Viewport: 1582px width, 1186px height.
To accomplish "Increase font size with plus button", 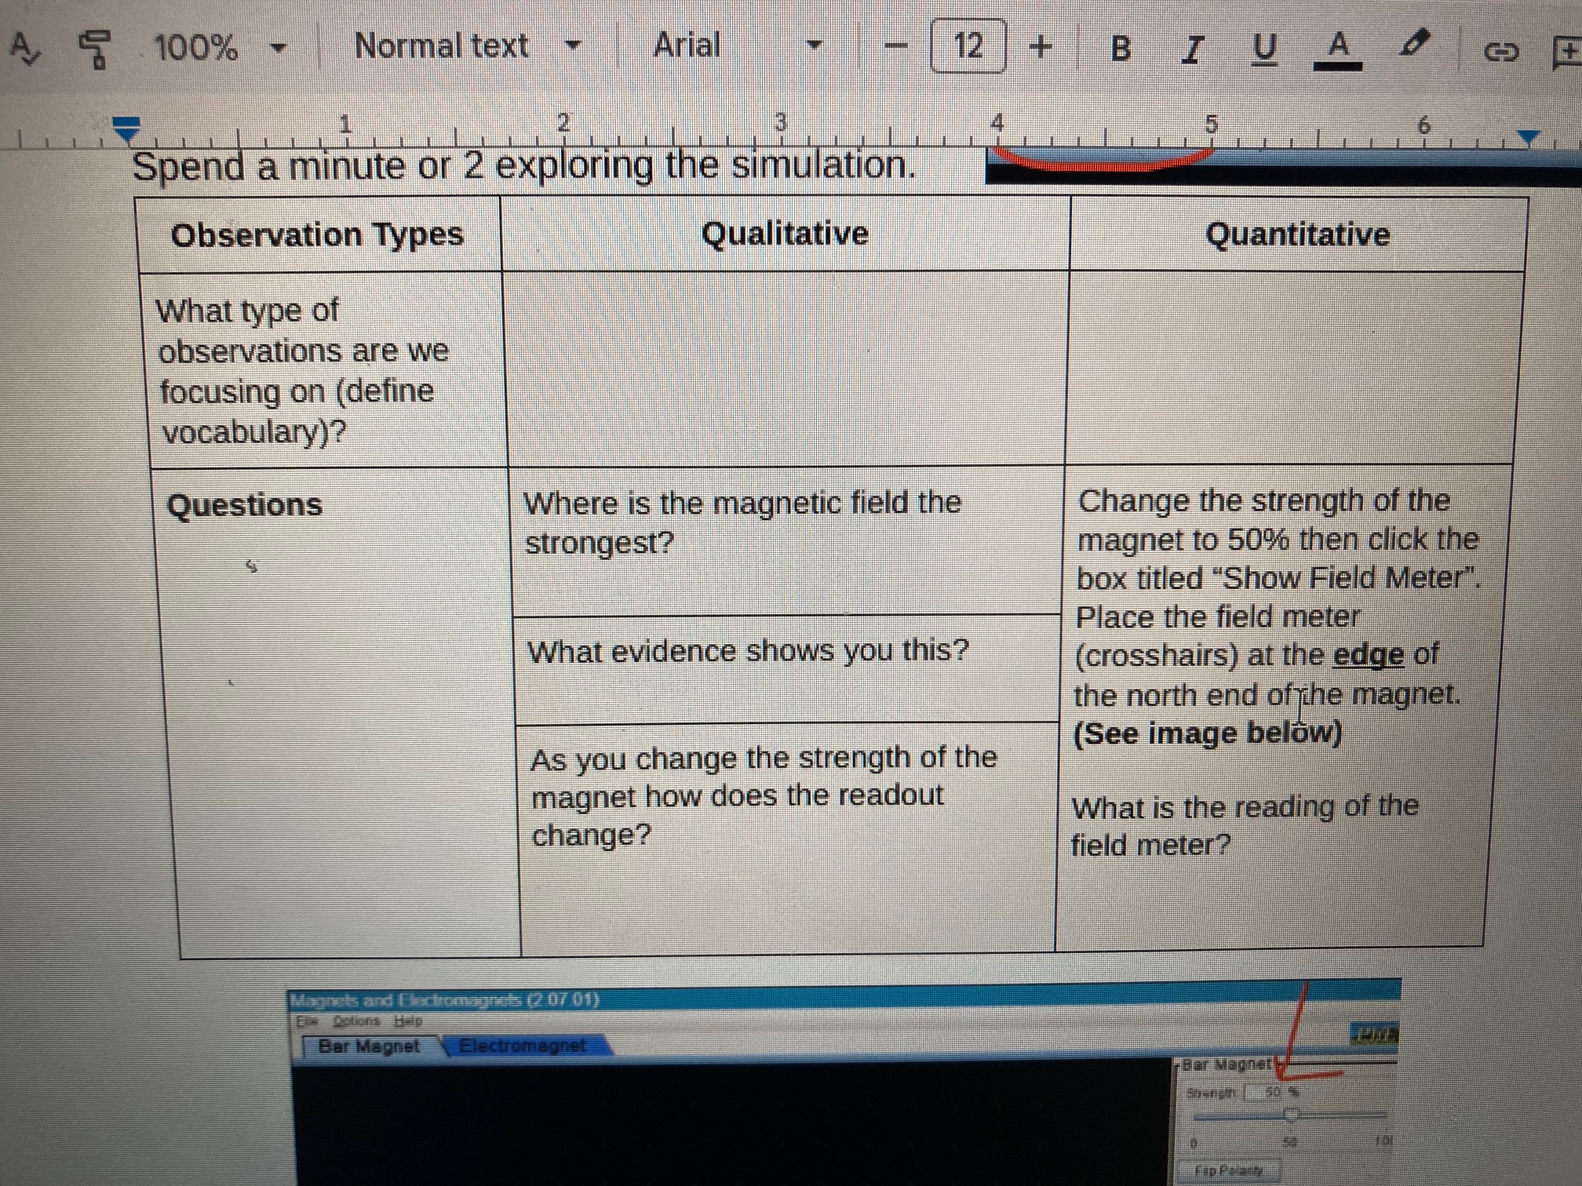I will click(1041, 47).
